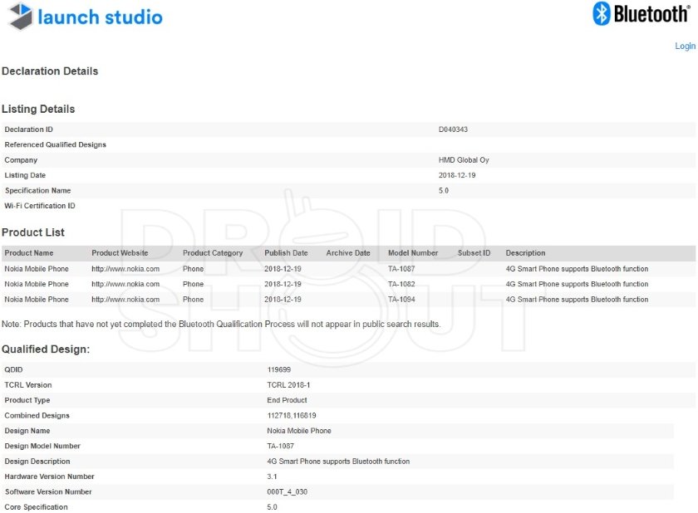The width and height of the screenshot is (698, 513).
Task: Click the Subset ID column header
Action: 474,253
